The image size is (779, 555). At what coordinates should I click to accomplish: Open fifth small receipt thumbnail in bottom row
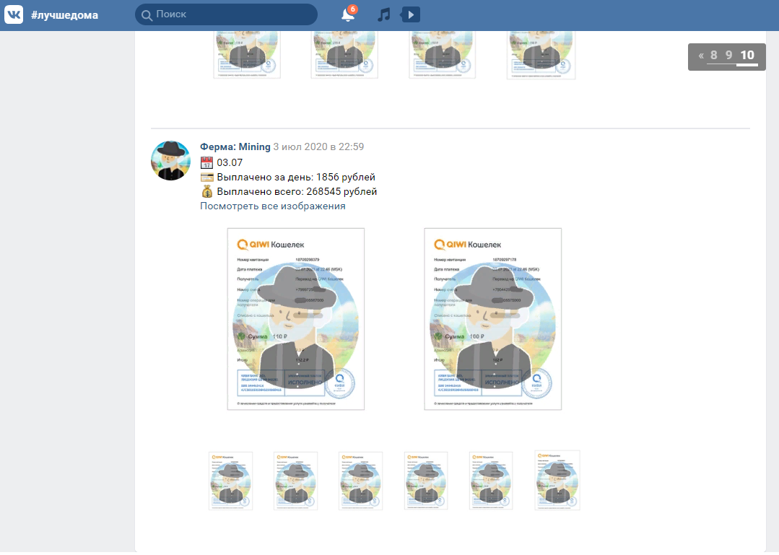491,481
